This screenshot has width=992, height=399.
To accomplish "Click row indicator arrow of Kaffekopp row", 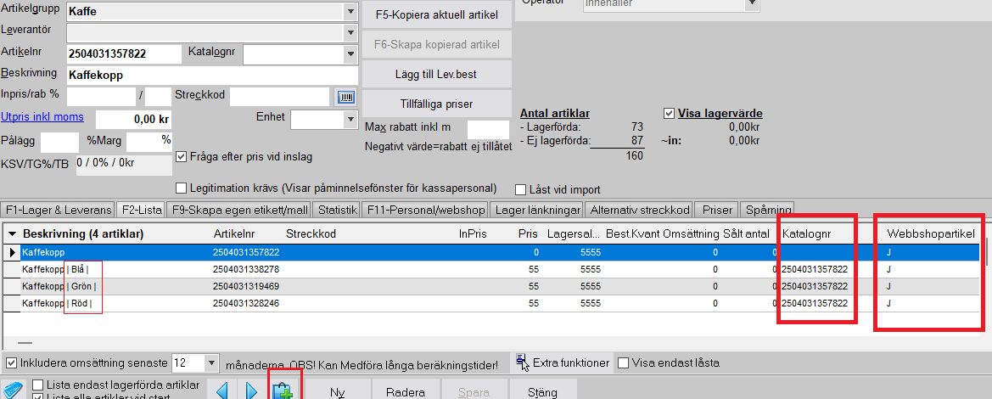I will [12, 252].
